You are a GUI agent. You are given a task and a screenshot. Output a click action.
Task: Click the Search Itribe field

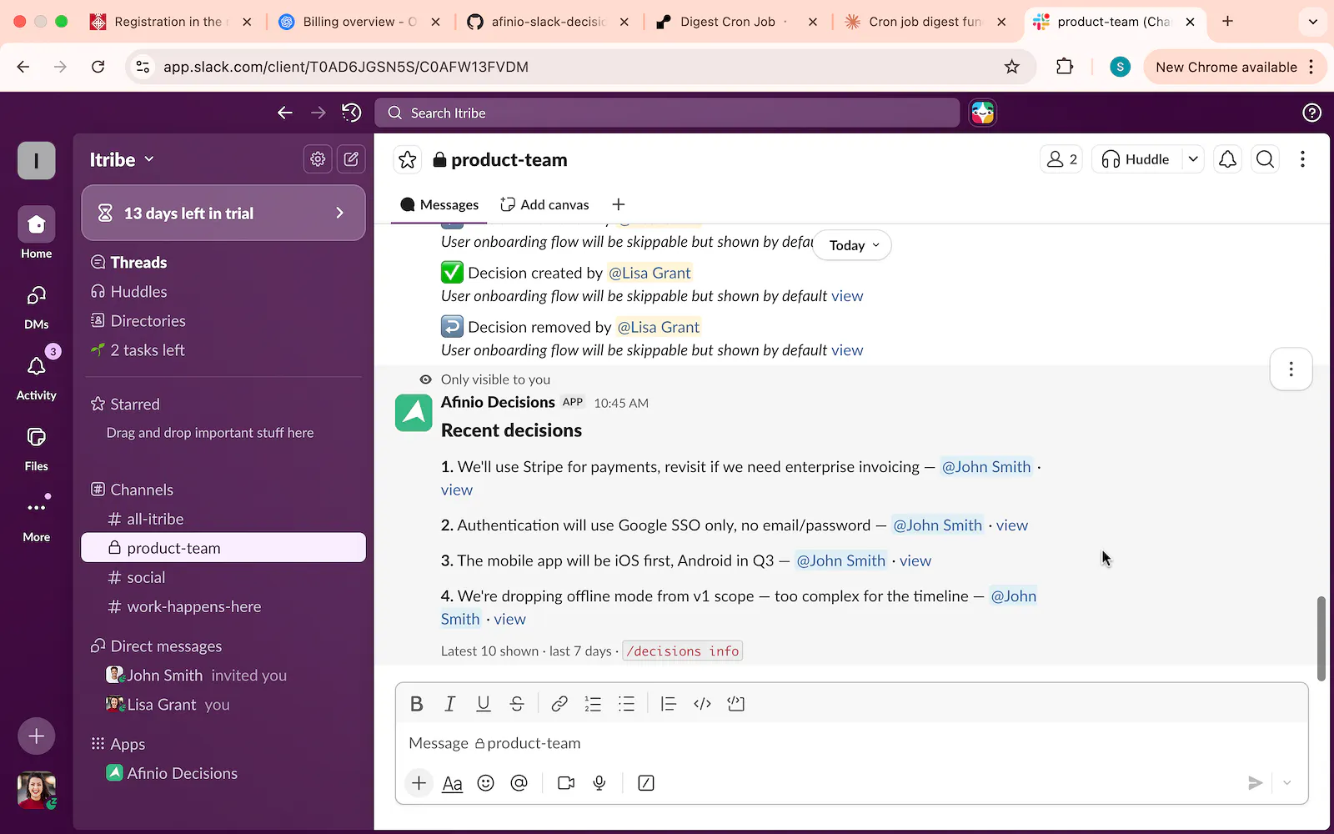(667, 113)
